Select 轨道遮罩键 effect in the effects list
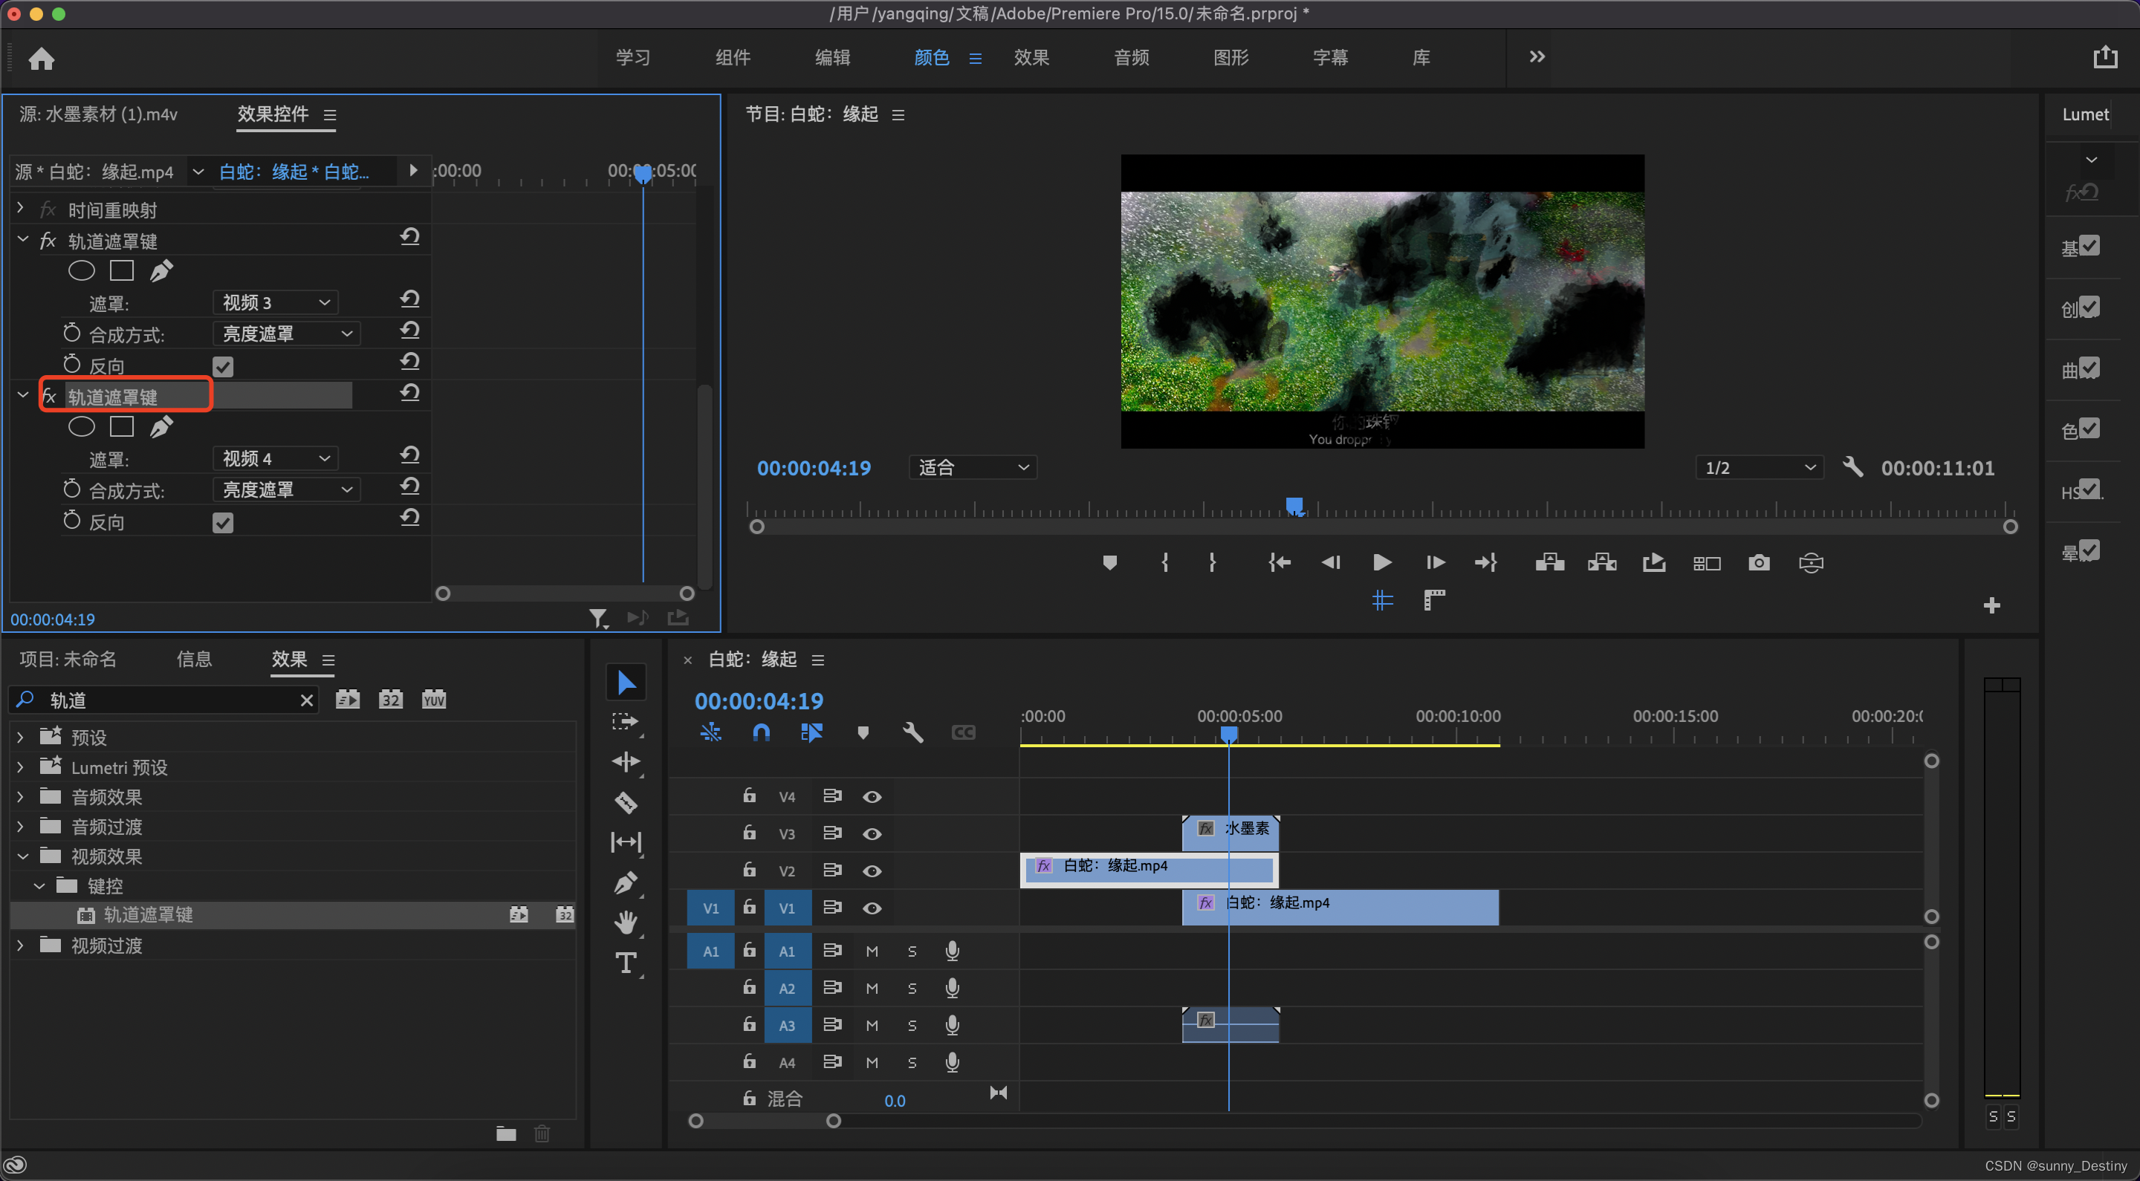 [148, 915]
